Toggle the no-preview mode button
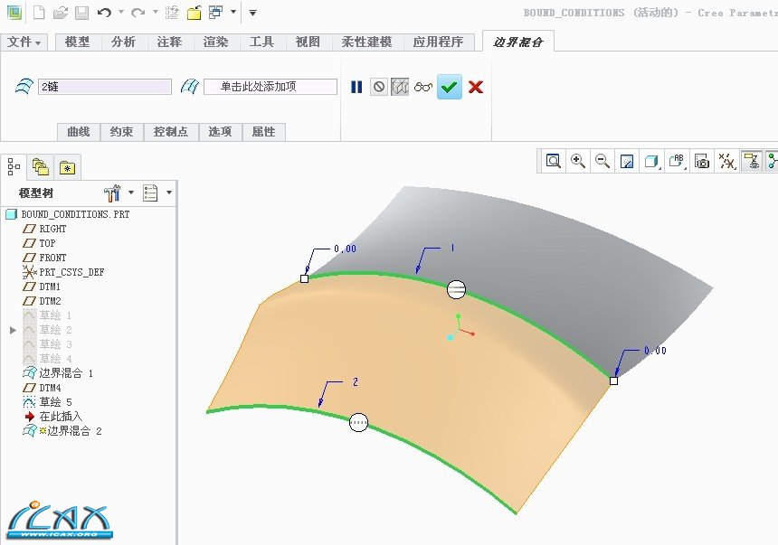 (379, 87)
